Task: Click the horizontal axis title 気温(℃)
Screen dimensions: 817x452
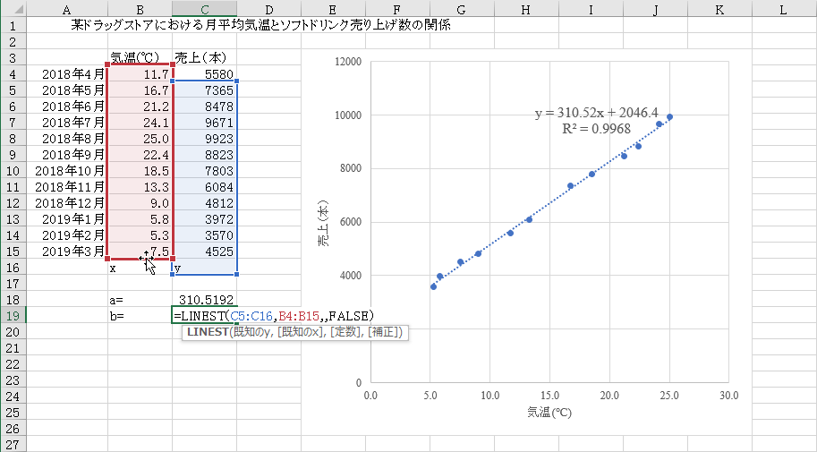Action: (x=549, y=413)
